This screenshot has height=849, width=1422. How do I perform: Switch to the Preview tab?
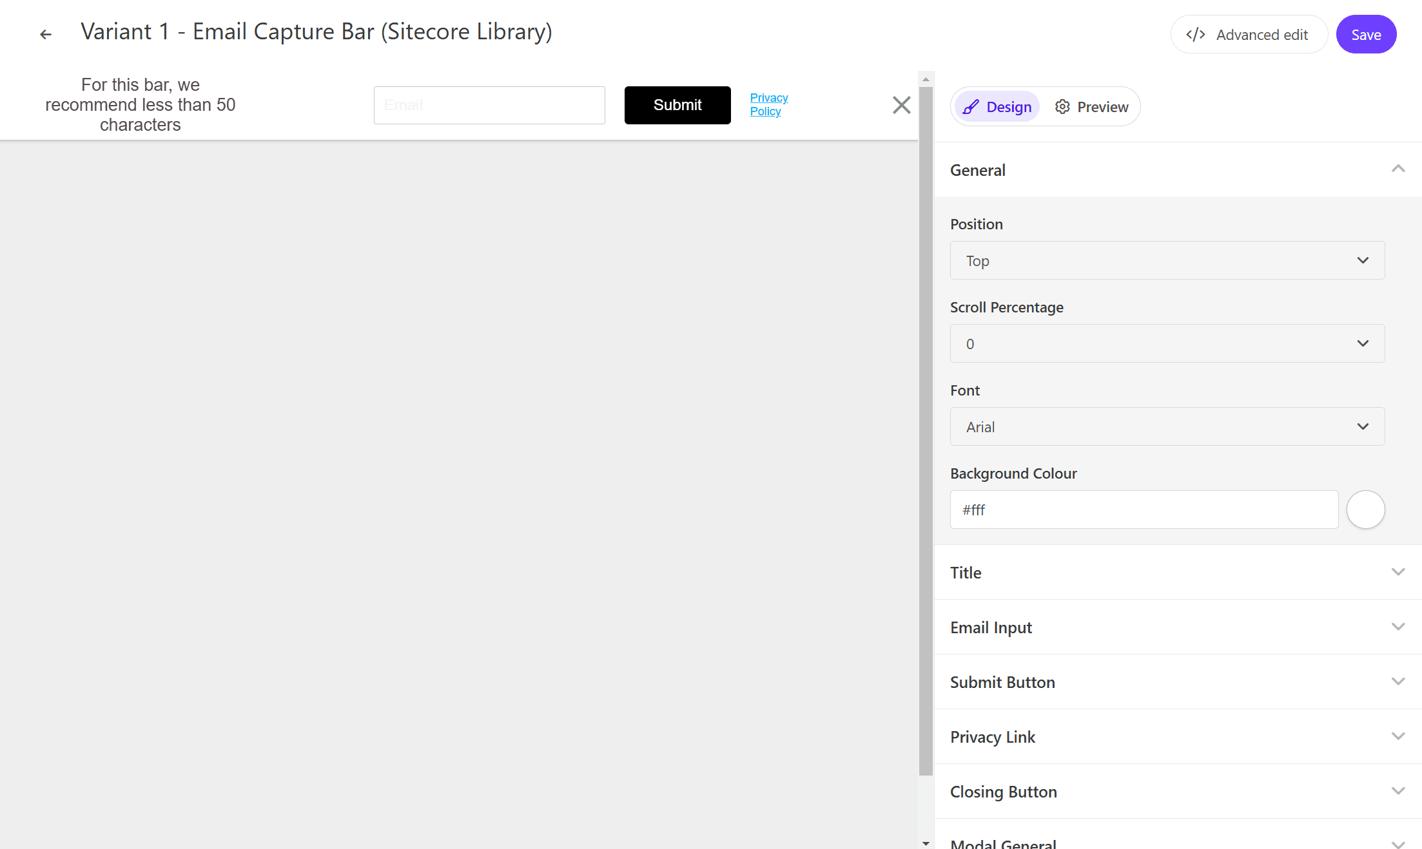point(1091,107)
